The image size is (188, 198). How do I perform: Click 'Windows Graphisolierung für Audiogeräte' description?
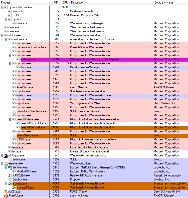(x=94, y=59)
